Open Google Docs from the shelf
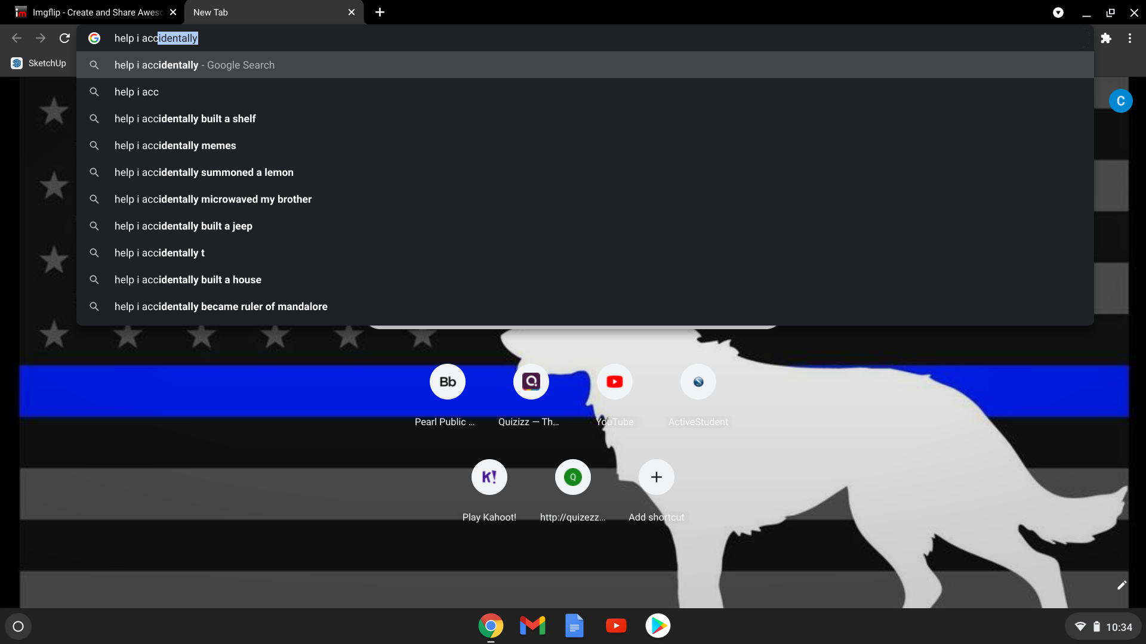 pos(574,626)
